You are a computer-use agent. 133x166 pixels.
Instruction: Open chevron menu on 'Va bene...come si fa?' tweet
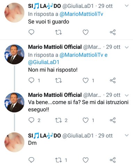coord(127,95)
